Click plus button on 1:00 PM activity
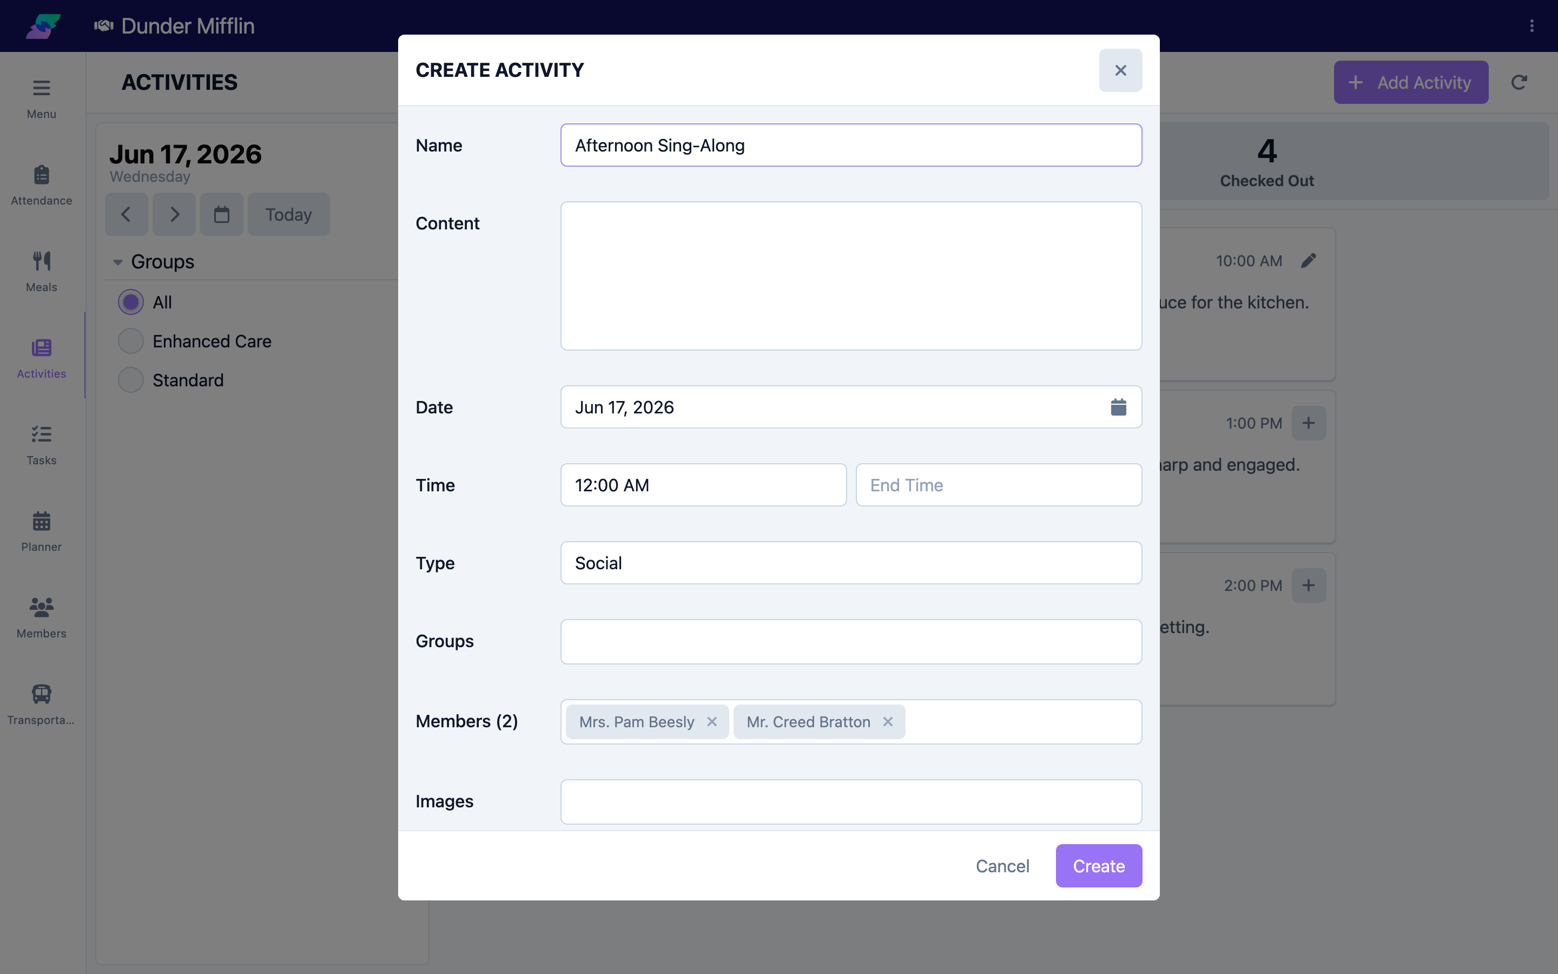 pos(1308,423)
